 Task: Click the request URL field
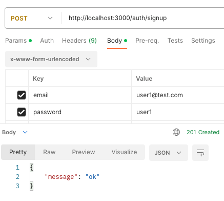[144, 18]
